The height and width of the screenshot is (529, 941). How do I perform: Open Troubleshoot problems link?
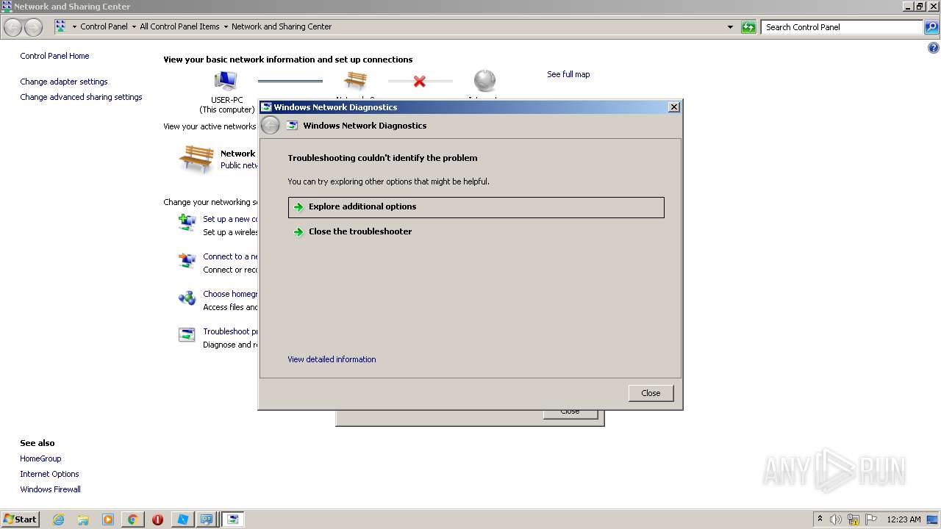230,331
